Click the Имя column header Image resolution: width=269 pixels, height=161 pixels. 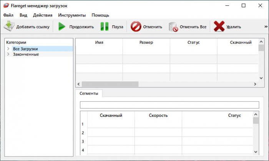point(99,43)
